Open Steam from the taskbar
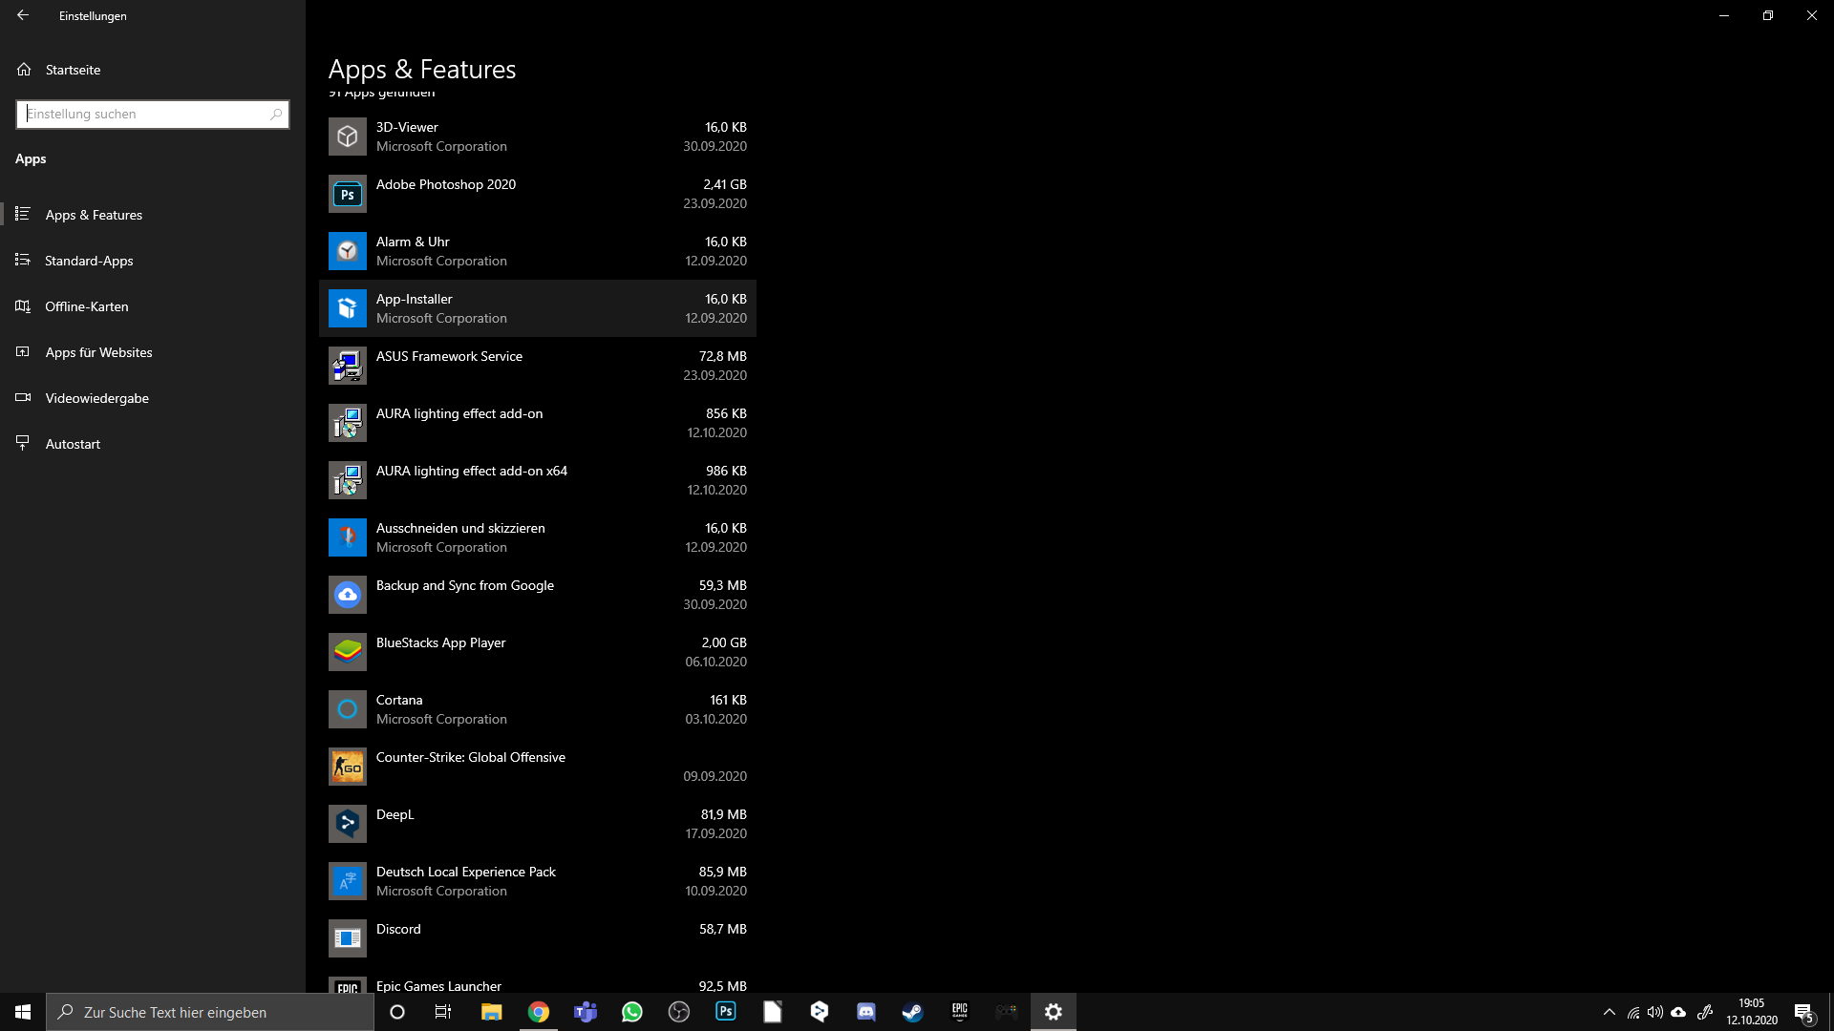Viewport: 1834px width, 1031px height. pyautogui.click(x=912, y=1012)
